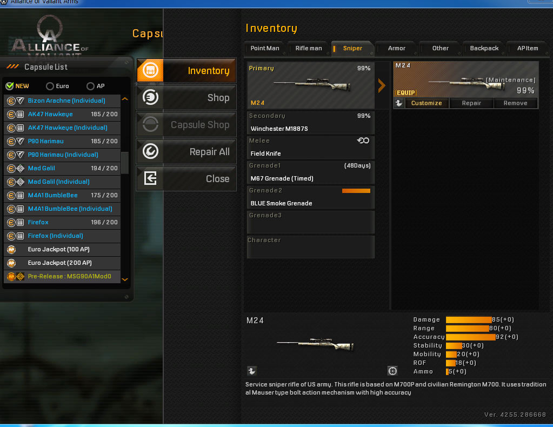The image size is (553, 427).
Task: Select the Grenade1 M67 Grenade slot
Action: point(310,172)
